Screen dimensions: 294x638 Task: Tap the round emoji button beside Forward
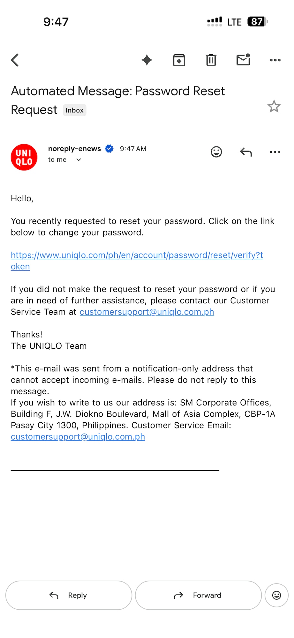pos(276,595)
